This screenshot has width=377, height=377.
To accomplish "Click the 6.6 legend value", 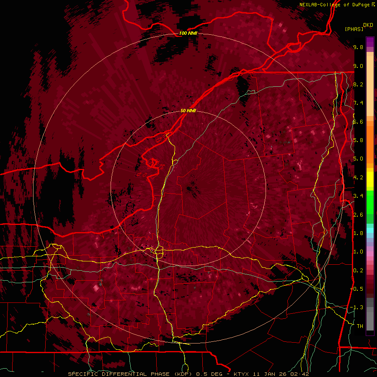I will (x=358, y=121).
